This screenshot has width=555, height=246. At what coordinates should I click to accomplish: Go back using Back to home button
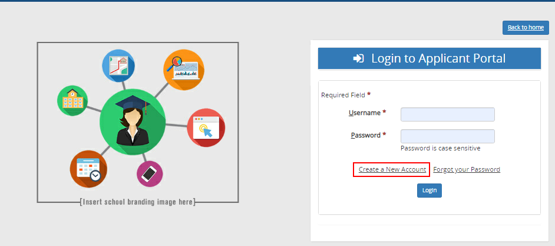[x=526, y=28]
